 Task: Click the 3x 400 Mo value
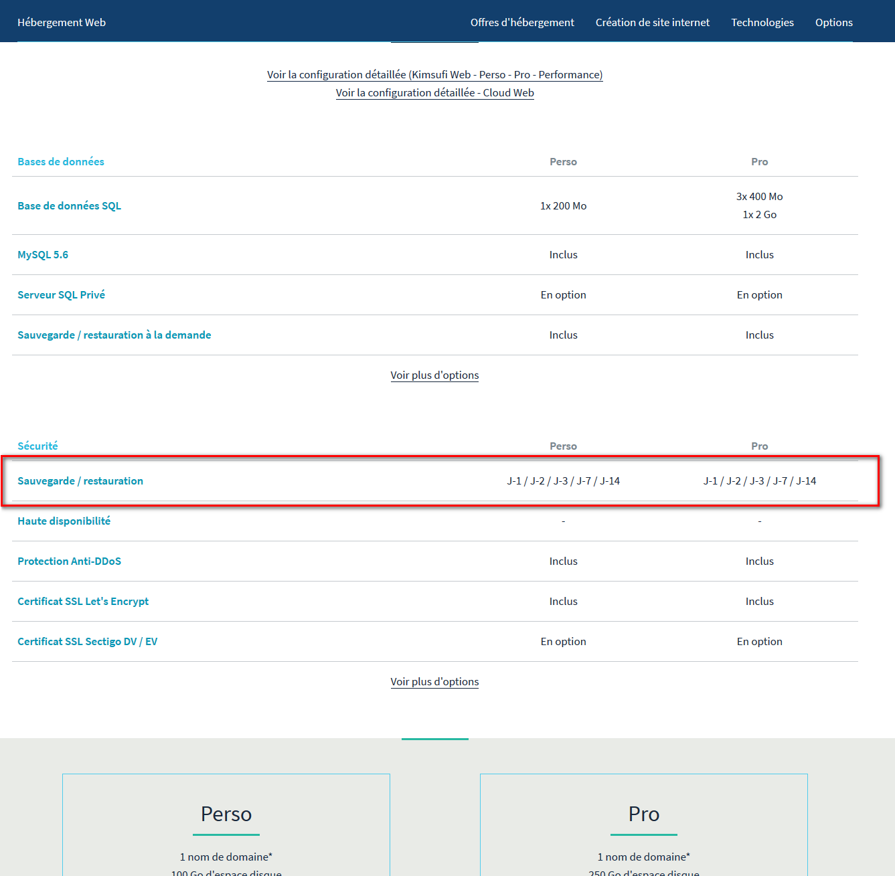pyautogui.click(x=760, y=196)
